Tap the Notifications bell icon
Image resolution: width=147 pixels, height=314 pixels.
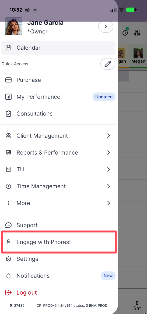8,275
